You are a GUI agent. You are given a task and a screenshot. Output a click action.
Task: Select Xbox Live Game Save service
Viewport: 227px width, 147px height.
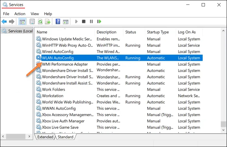click(x=60, y=127)
